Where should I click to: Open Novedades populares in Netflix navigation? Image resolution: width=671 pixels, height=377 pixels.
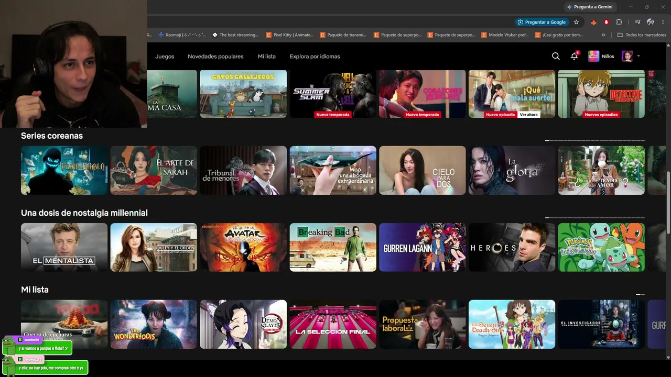click(x=215, y=57)
